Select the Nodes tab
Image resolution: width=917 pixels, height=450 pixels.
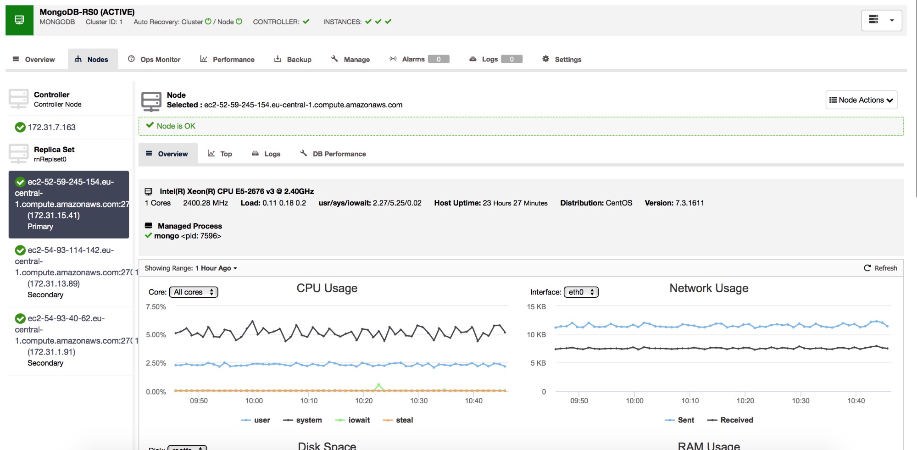(93, 59)
